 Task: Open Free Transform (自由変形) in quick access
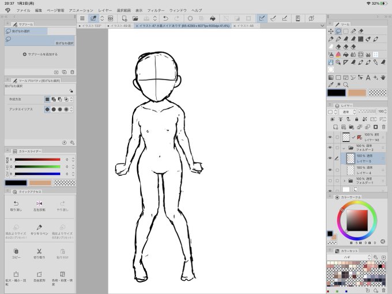(39, 276)
